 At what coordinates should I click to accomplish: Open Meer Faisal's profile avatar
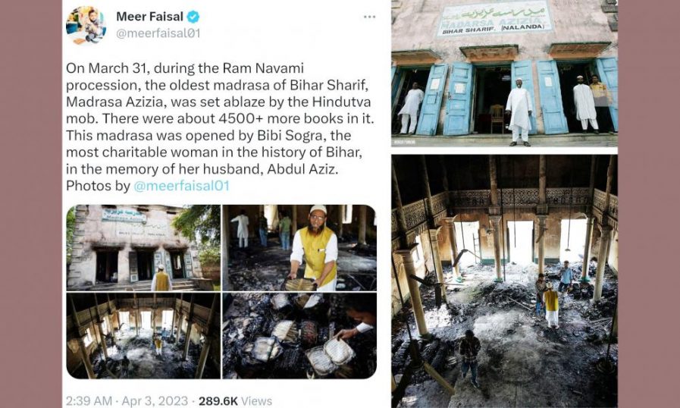[x=86, y=26]
